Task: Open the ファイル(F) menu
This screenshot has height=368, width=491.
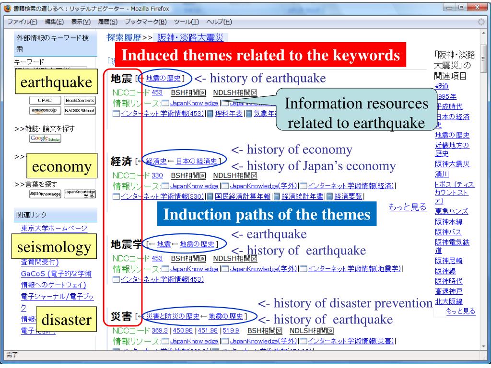Action: [22, 22]
